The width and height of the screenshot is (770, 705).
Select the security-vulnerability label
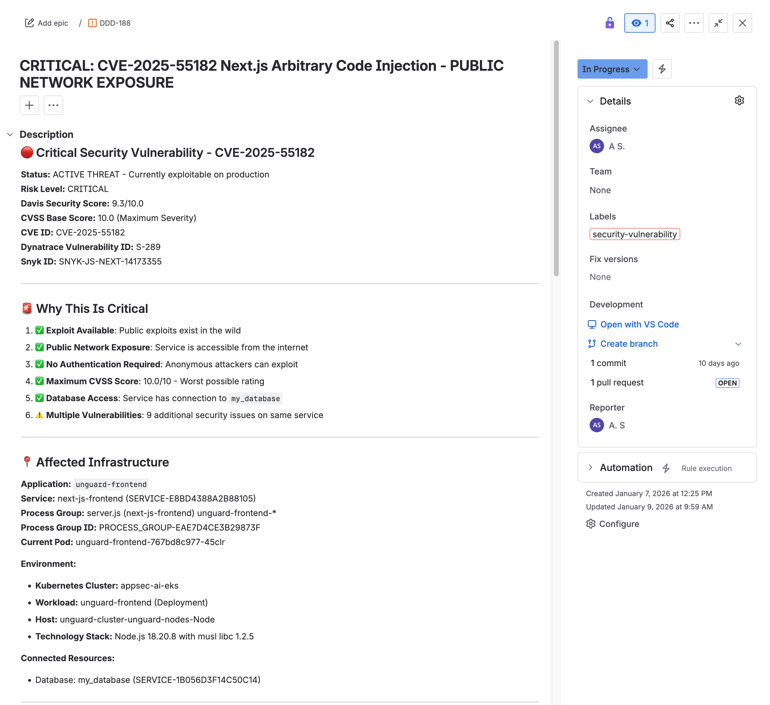point(635,234)
